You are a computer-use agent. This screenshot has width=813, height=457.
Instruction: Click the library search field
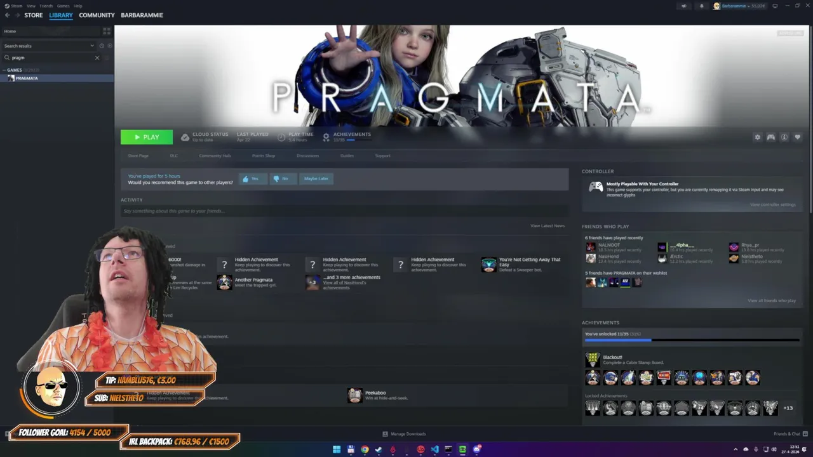pyautogui.click(x=52, y=58)
